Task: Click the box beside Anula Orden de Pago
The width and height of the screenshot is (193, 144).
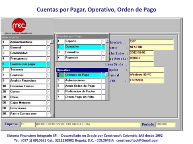Action: click(103, 86)
